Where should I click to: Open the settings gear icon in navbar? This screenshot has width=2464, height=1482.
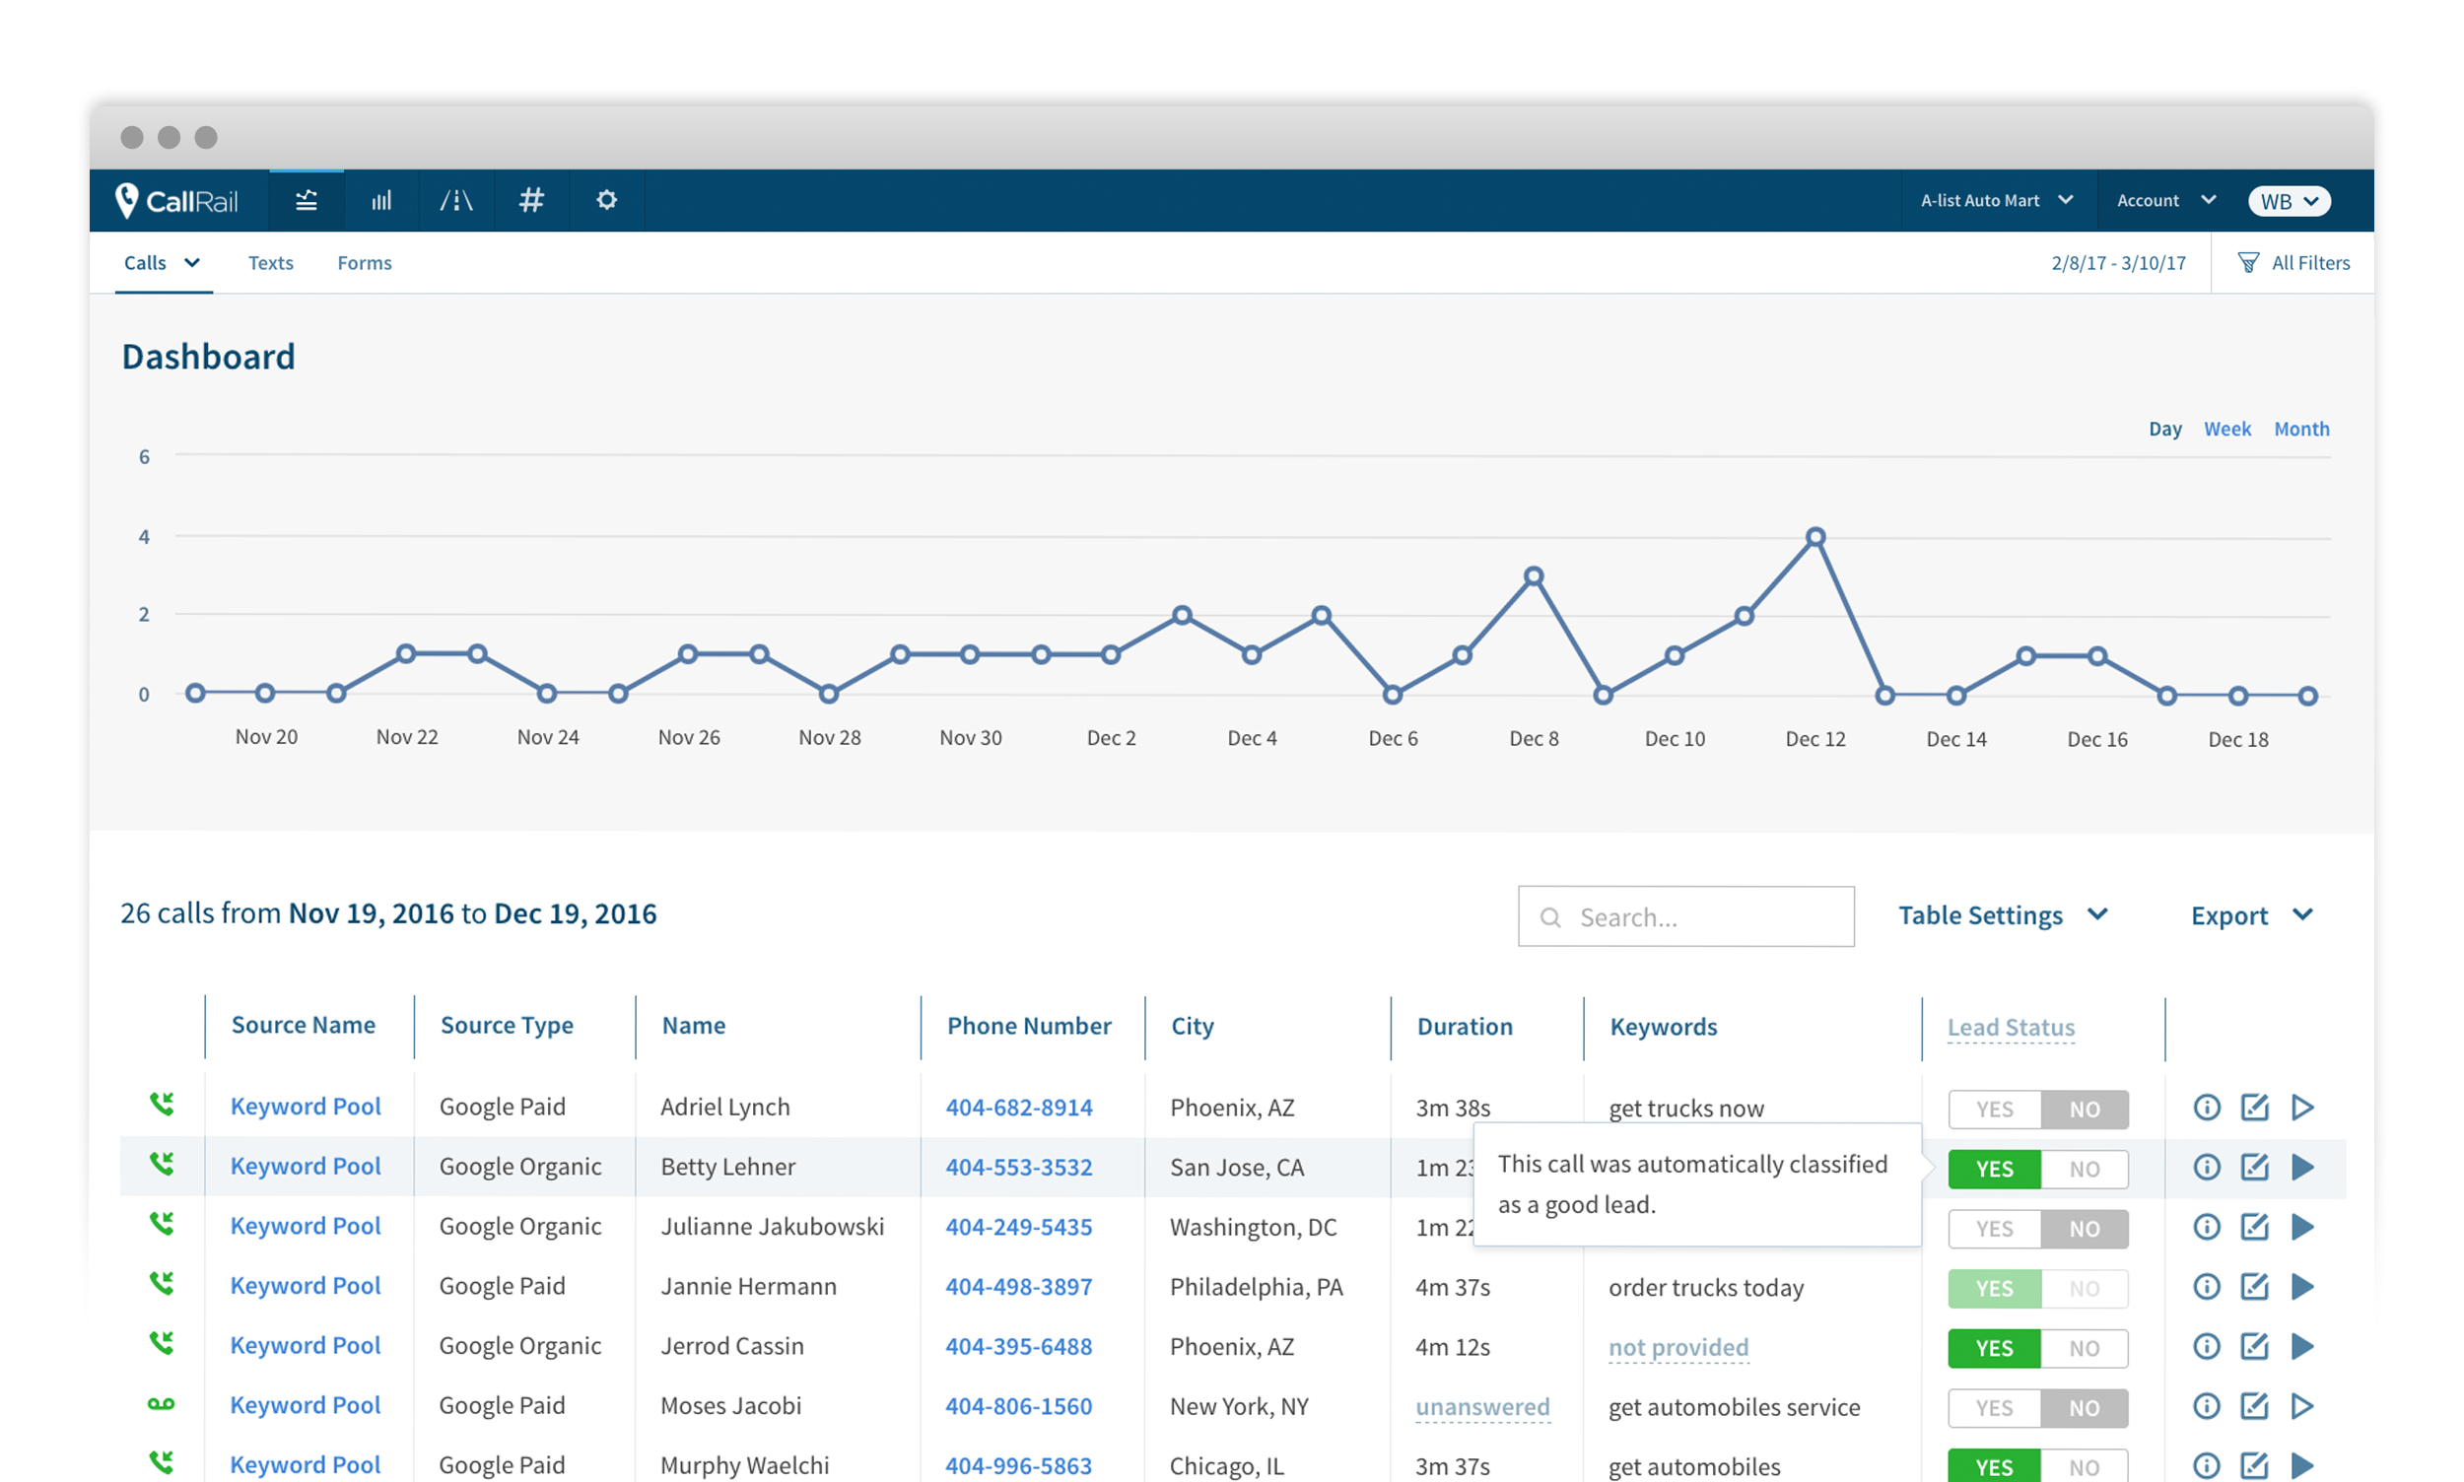(x=606, y=201)
